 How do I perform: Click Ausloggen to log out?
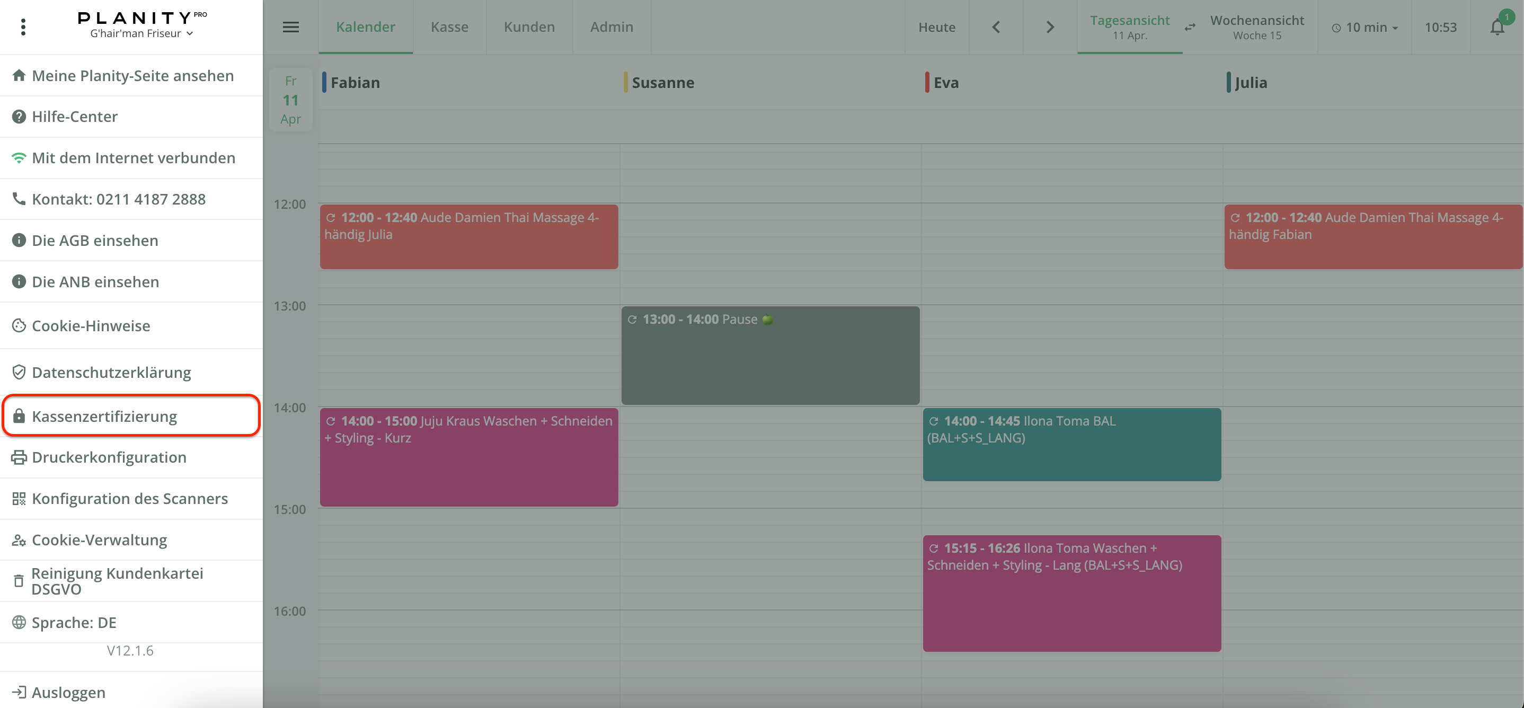coord(68,692)
